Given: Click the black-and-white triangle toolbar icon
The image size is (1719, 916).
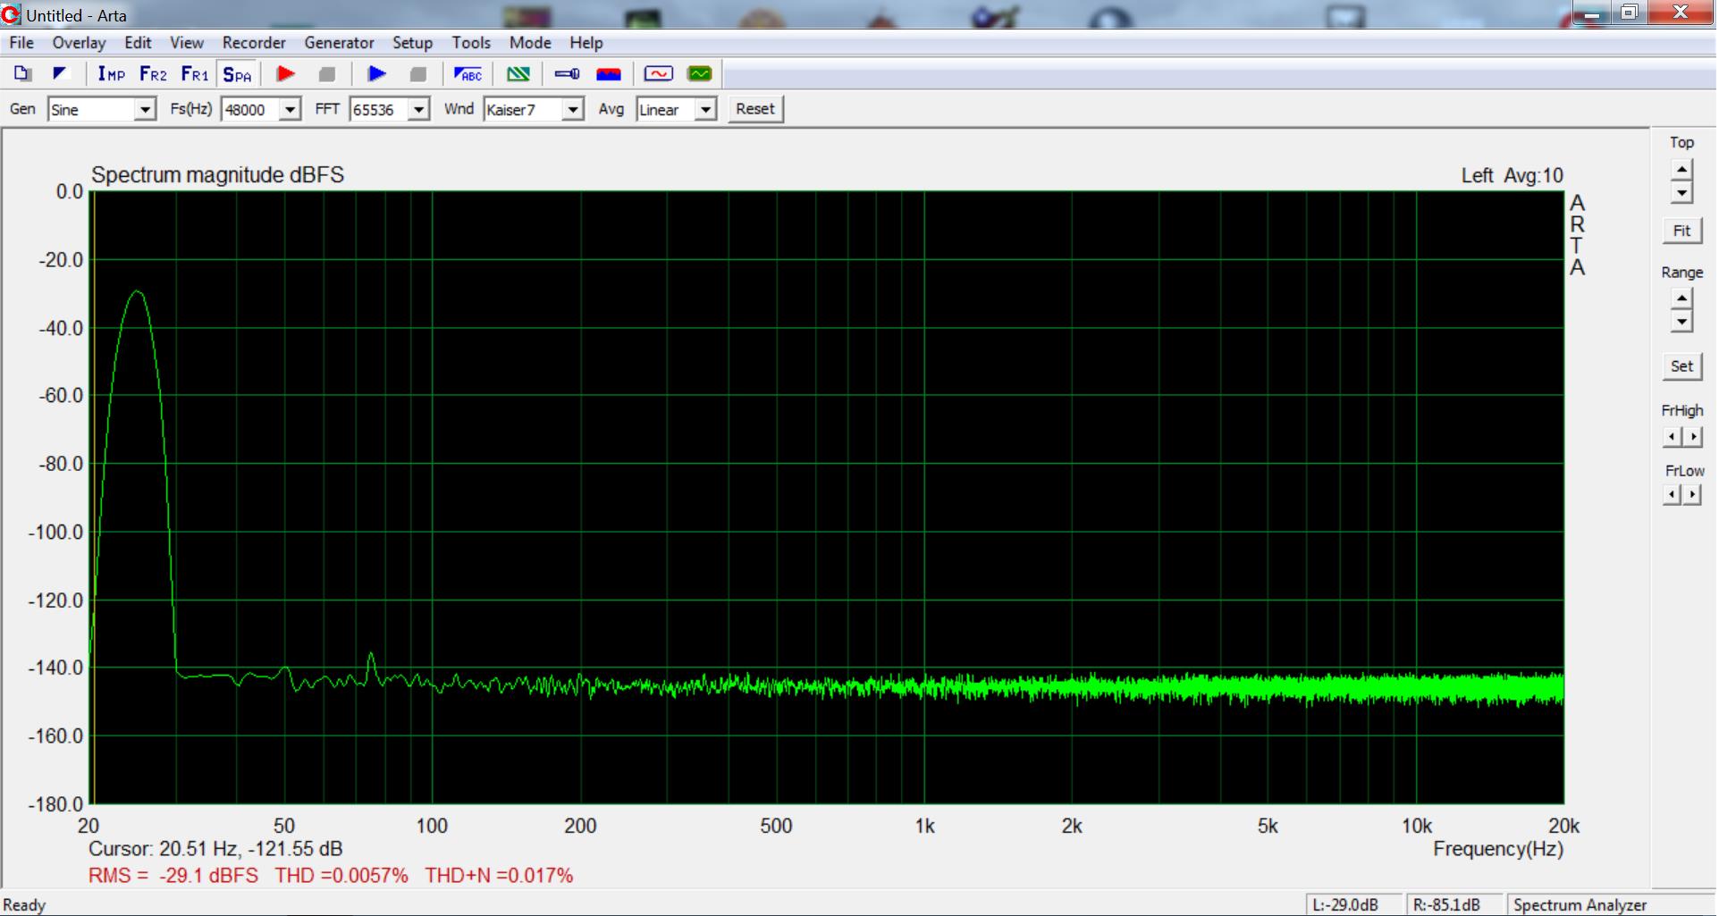Looking at the screenshot, I should pyautogui.click(x=60, y=74).
